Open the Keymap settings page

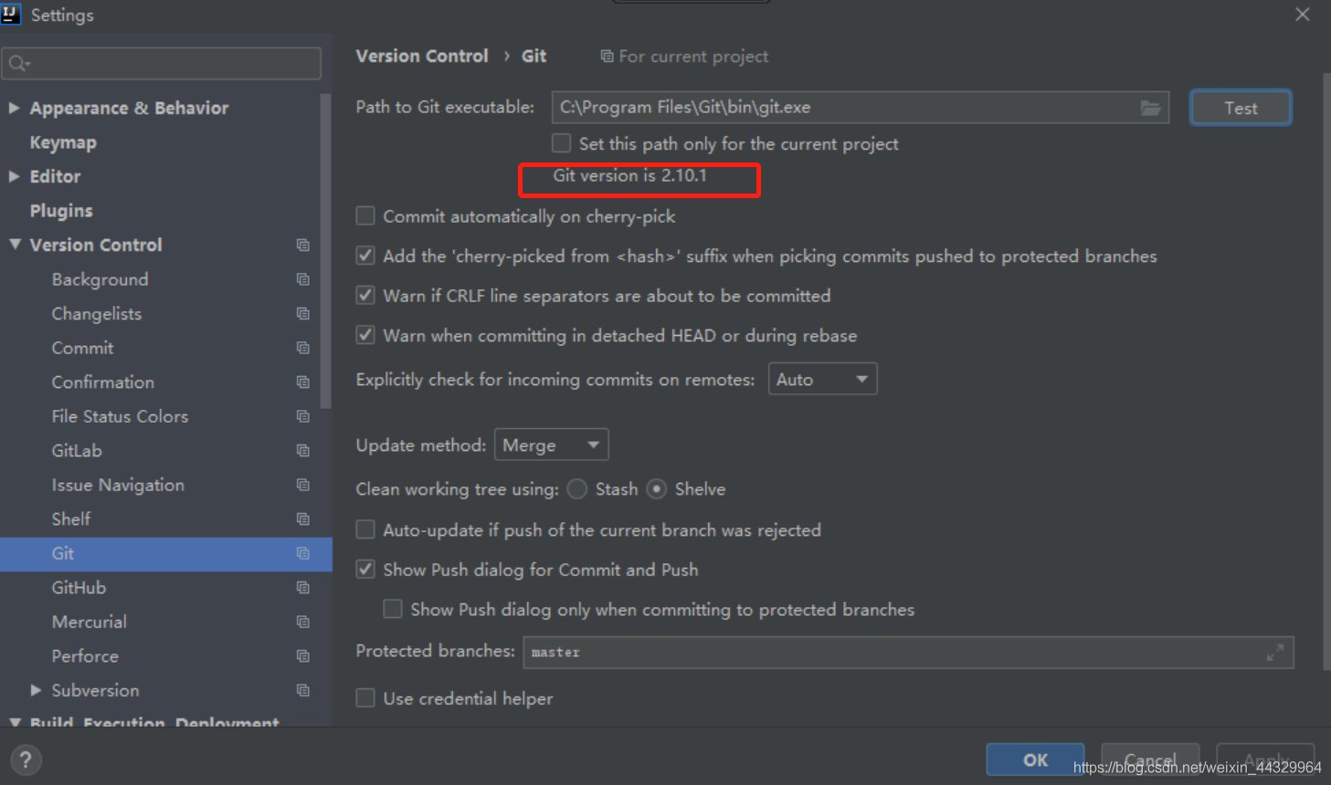coord(63,142)
